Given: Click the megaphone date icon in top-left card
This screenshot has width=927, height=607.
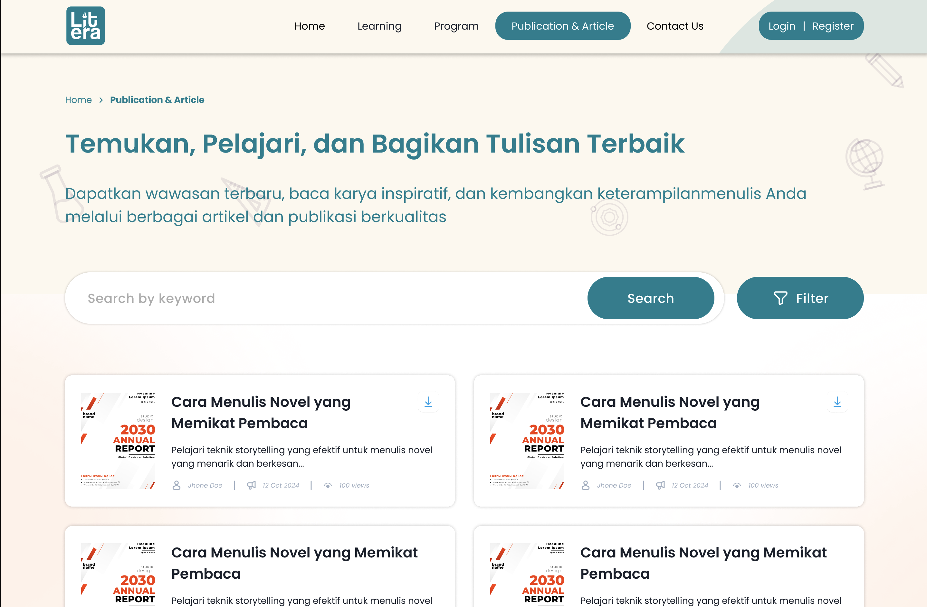Looking at the screenshot, I should (x=251, y=485).
